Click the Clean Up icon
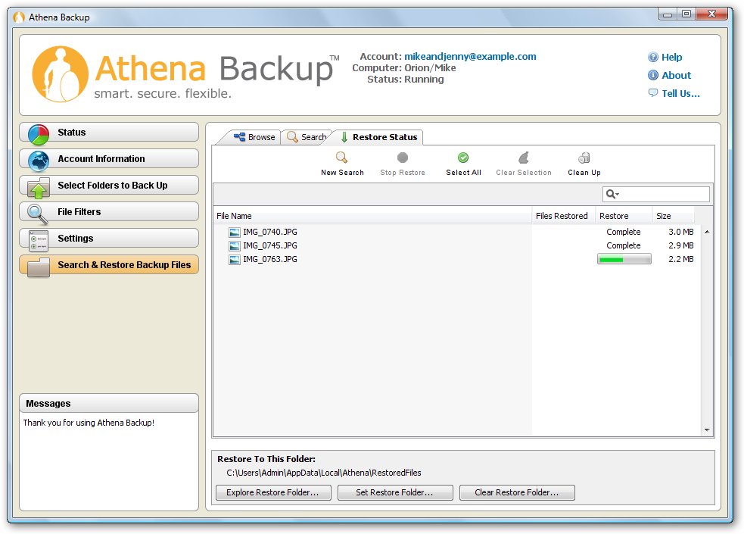 pyautogui.click(x=584, y=157)
